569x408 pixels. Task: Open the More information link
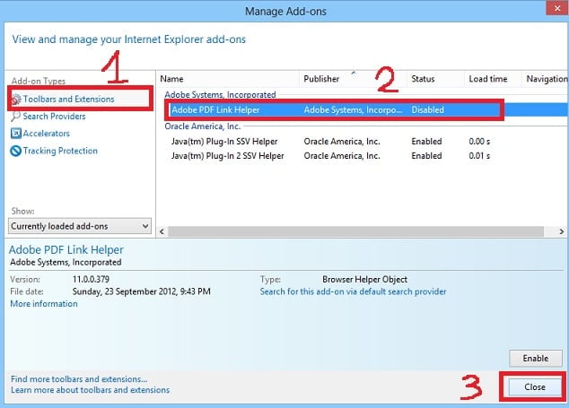44,304
